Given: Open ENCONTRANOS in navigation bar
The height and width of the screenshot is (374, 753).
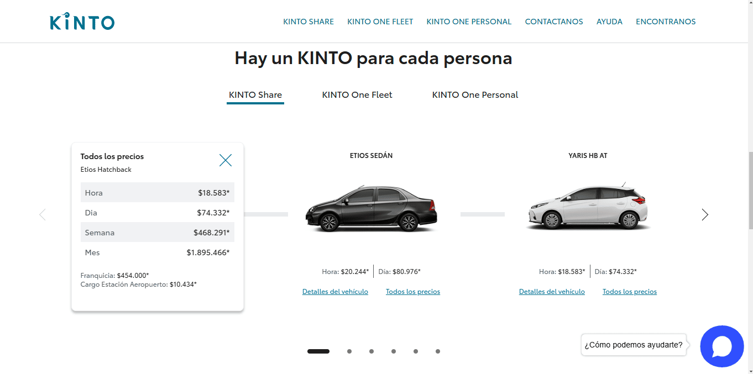Looking at the screenshot, I should 666,22.
